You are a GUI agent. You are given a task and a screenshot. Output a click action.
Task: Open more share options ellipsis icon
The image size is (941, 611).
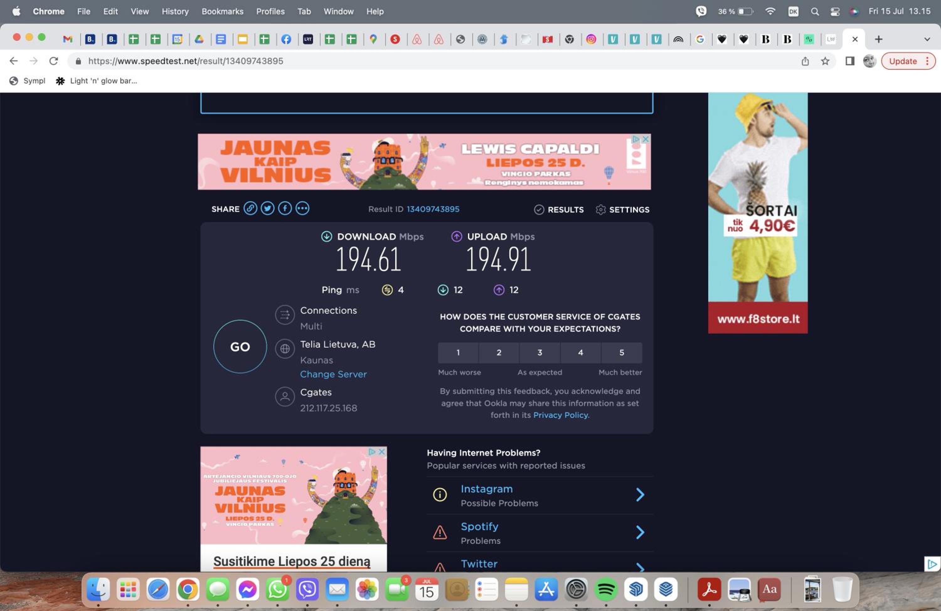[x=302, y=208]
